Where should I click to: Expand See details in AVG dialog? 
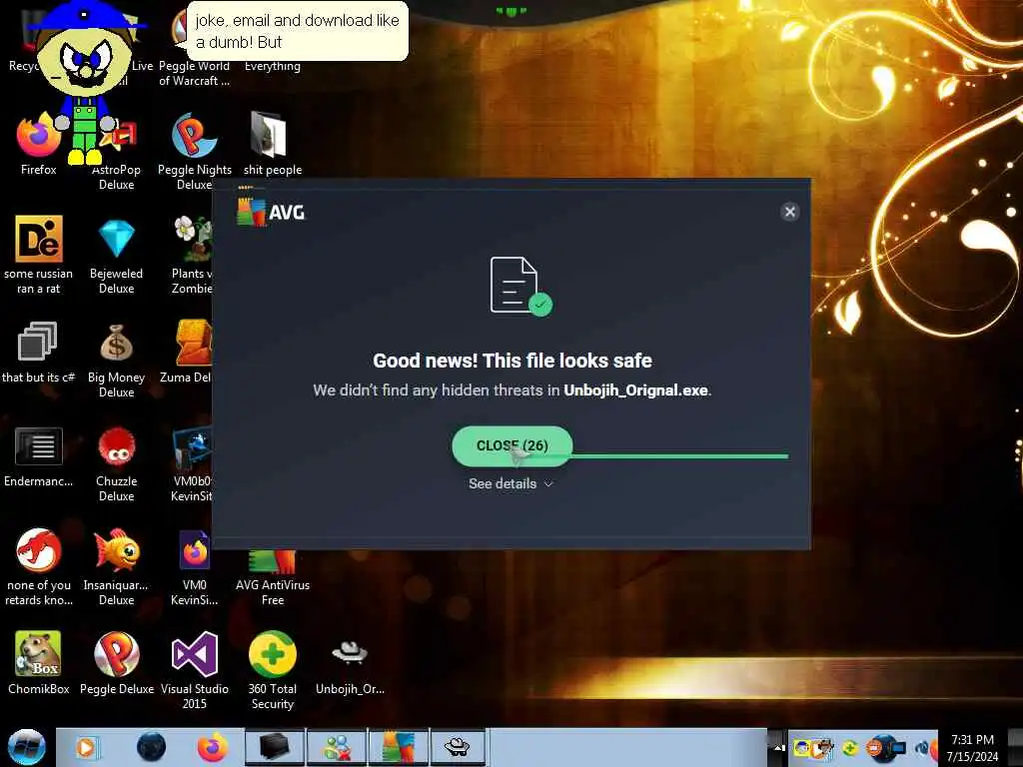click(x=511, y=484)
